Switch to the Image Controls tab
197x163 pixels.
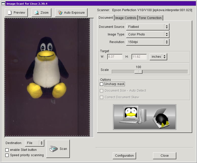point(126,18)
